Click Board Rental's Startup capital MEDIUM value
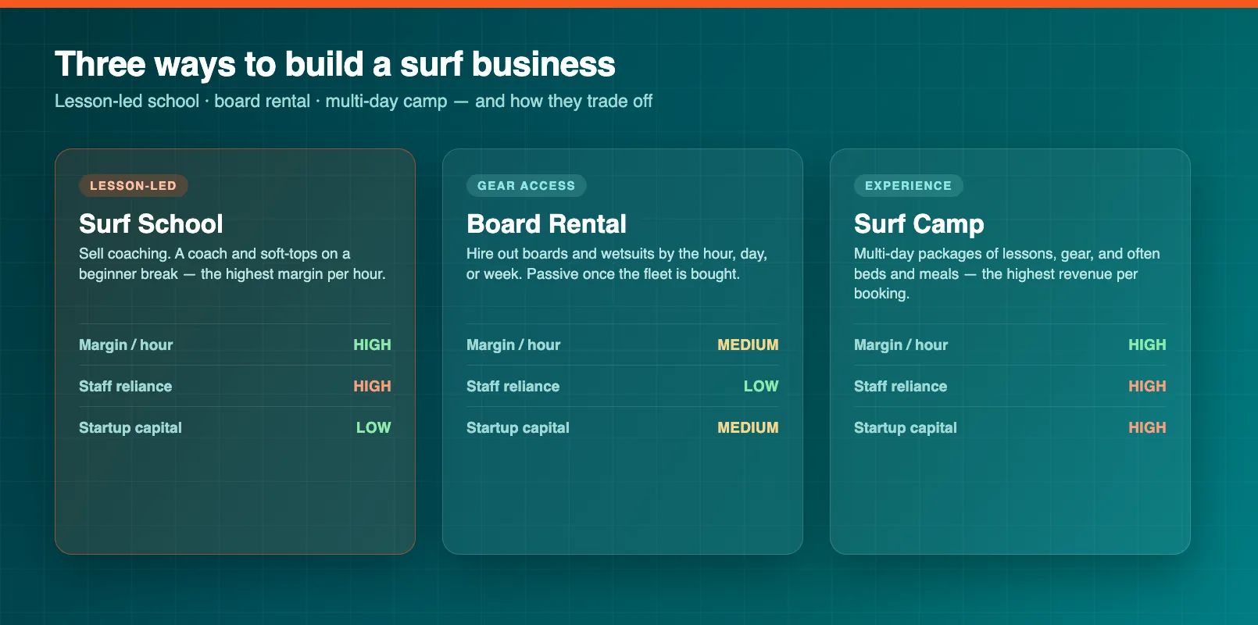This screenshot has height=625, width=1258. pyautogui.click(x=748, y=428)
